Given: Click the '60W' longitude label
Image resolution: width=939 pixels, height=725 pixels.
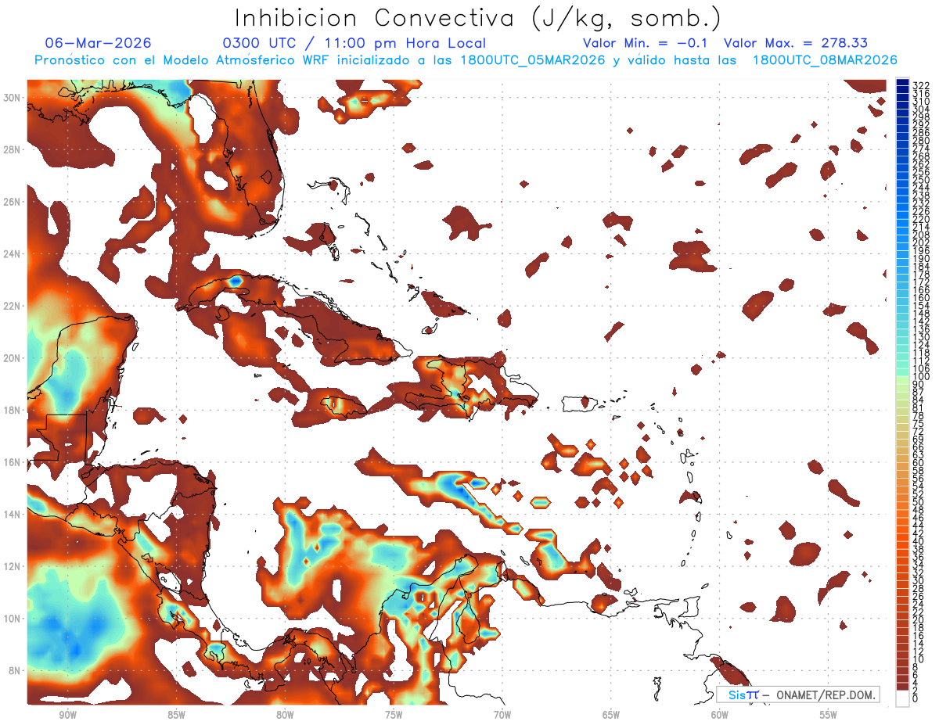Looking at the screenshot, I should [x=720, y=716].
